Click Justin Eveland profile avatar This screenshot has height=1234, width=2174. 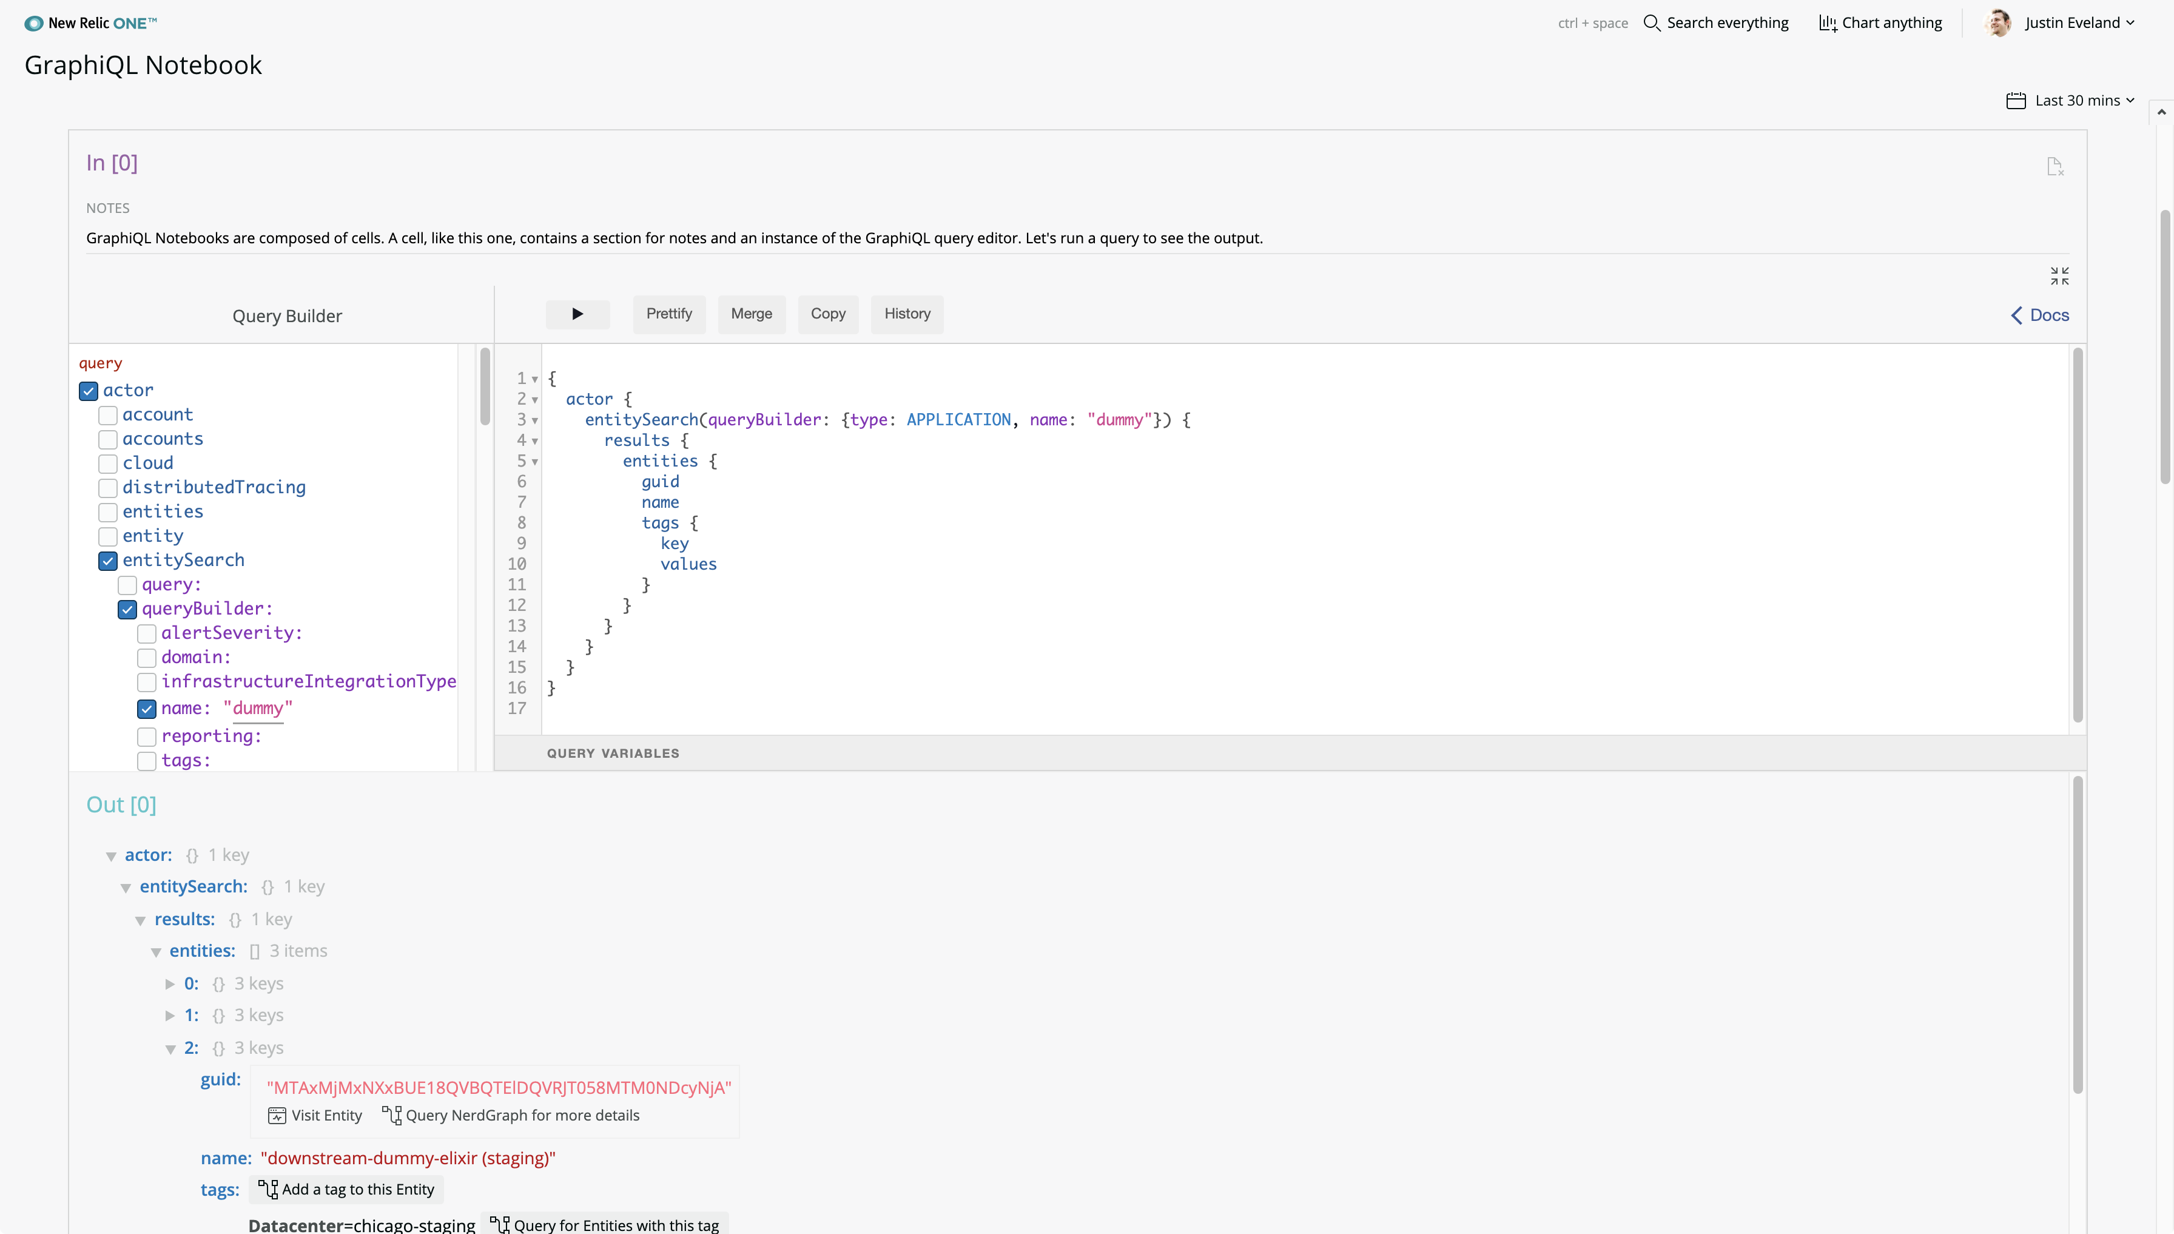(1997, 23)
